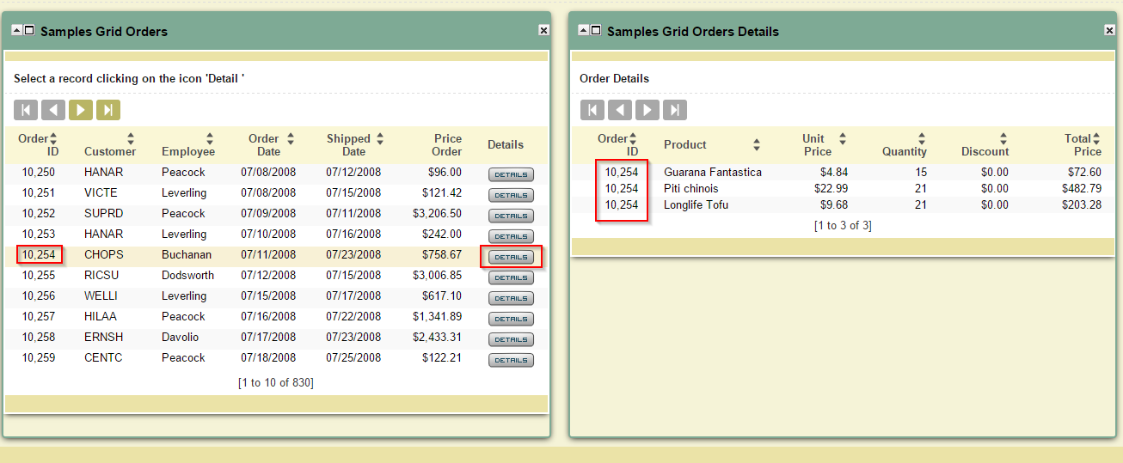Maximize the Samples Grid Orders panel
Screen dimensions: 1123x463
coord(29,30)
